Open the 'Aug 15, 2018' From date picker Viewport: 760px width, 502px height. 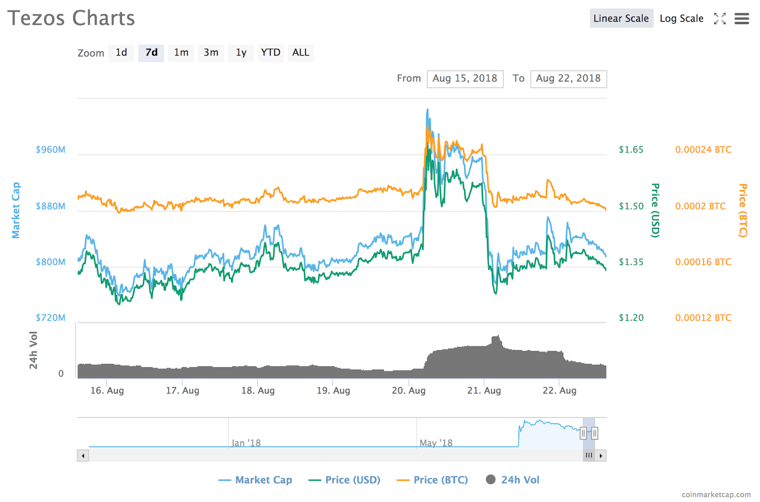tap(465, 78)
